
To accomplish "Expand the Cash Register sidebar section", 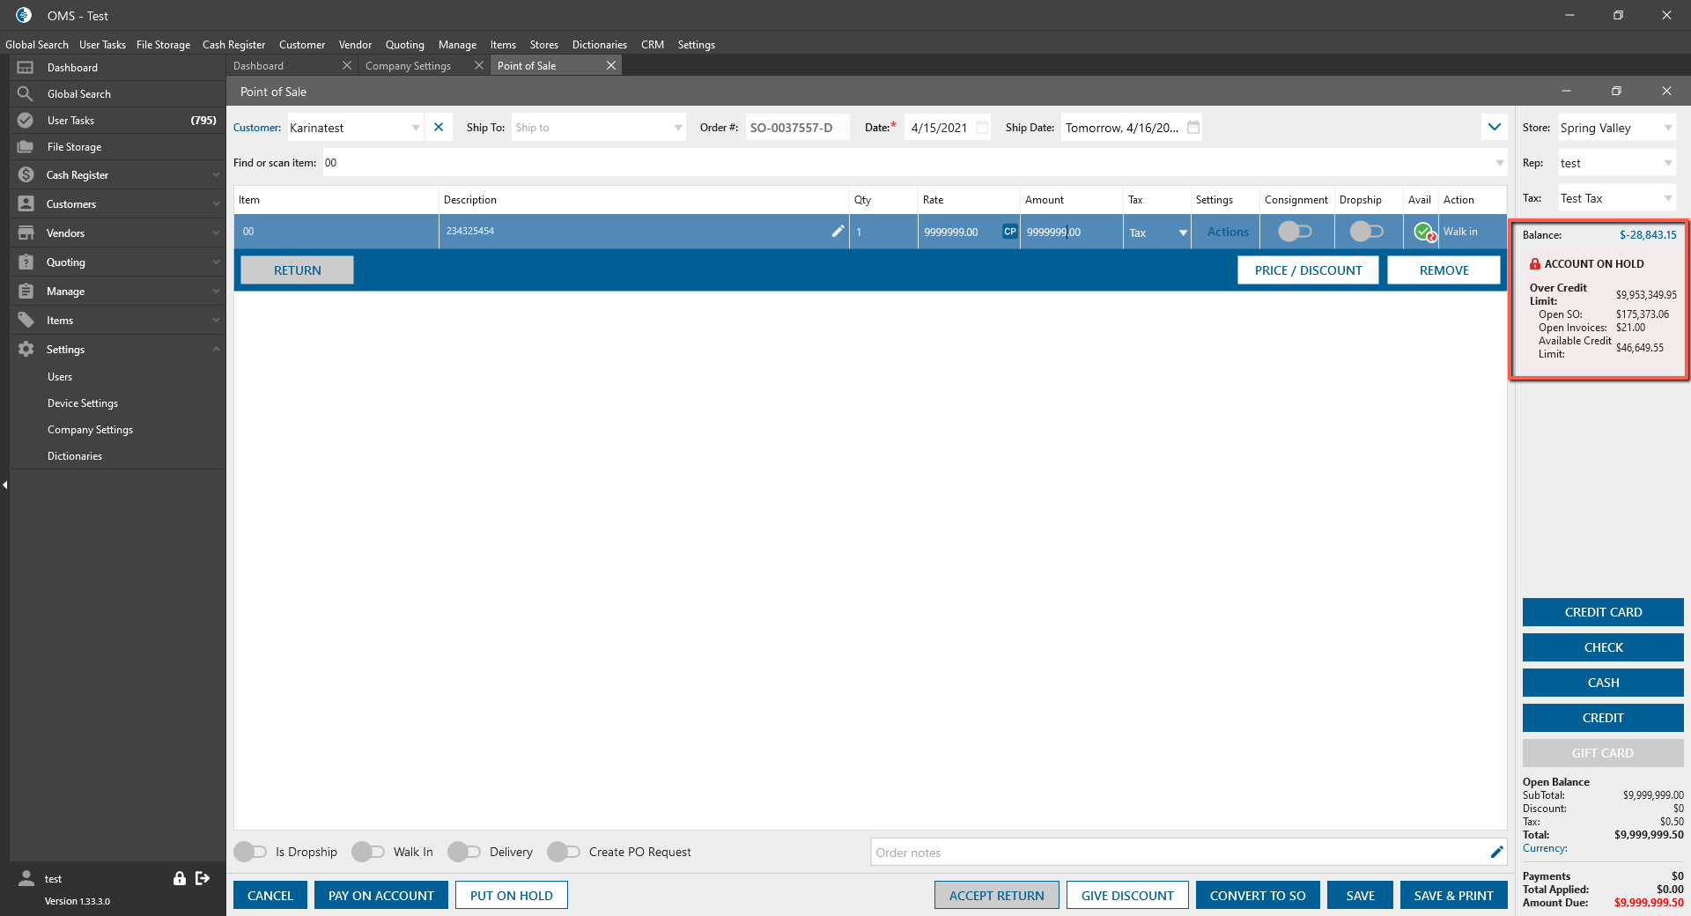I will (216, 174).
